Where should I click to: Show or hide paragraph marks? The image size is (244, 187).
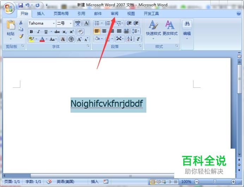[138, 39]
